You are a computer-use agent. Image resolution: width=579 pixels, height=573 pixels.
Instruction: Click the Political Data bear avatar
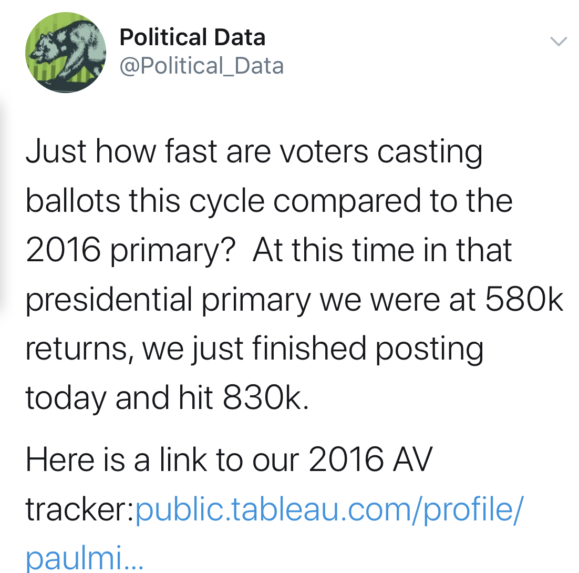tap(66, 53)
